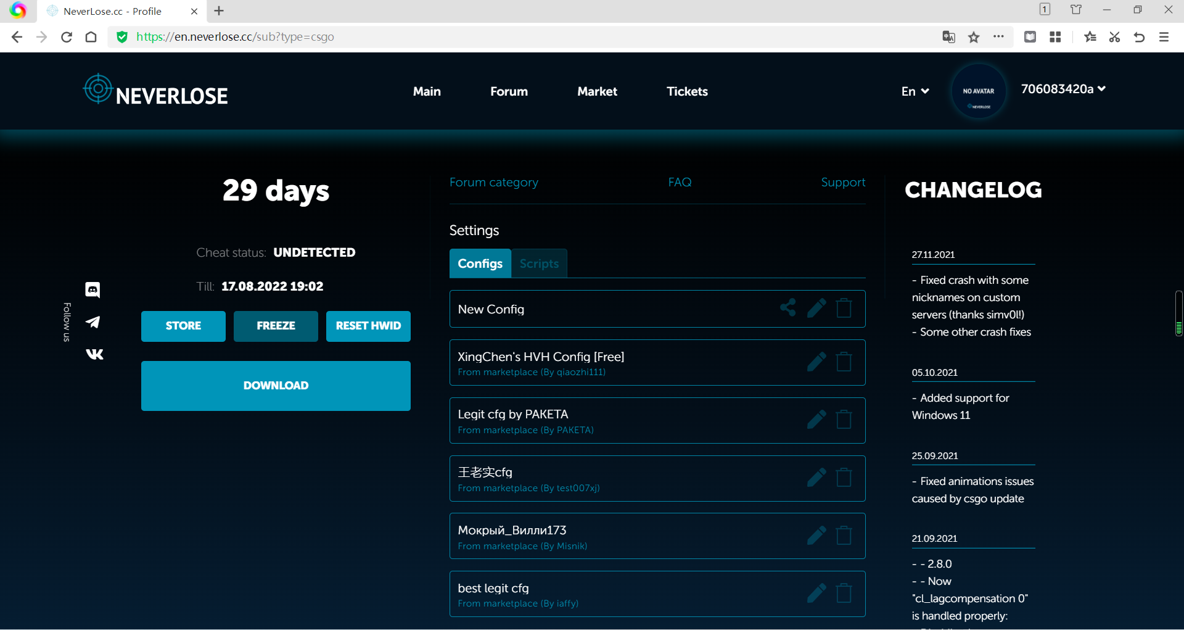The width and height of the screenshot is (1184, 630).
Task: Open the browser hamburger menu
Action: (x=1164, y=37)
